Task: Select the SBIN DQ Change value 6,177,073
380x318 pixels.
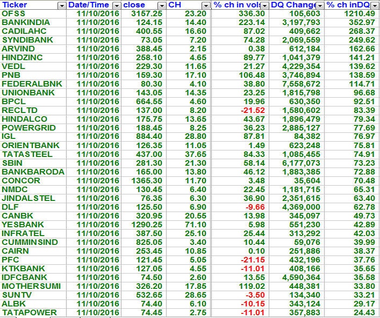Action: tap(301, 163)
